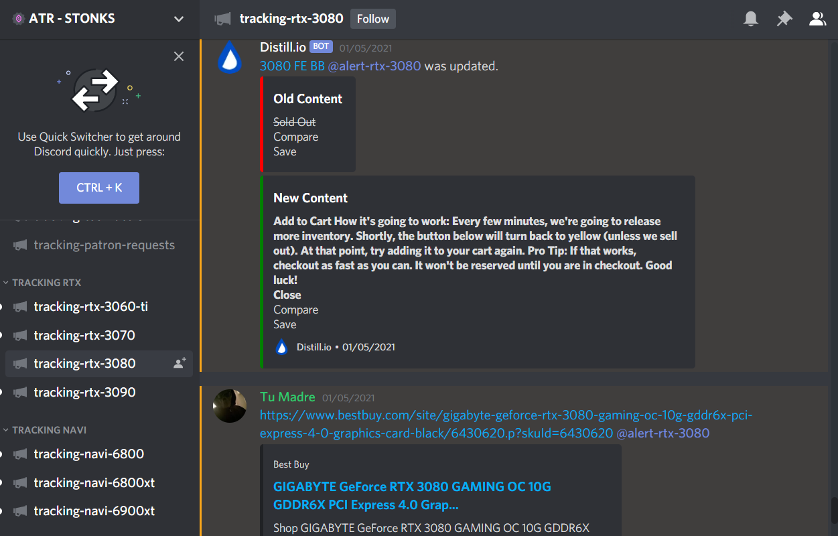838x536 pixels.
Task: Follow the tracking-rtx-3080 channel
Action: 373,19
